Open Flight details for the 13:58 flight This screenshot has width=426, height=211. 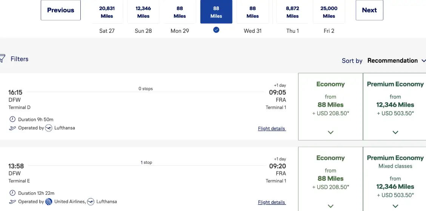point(272,202)
